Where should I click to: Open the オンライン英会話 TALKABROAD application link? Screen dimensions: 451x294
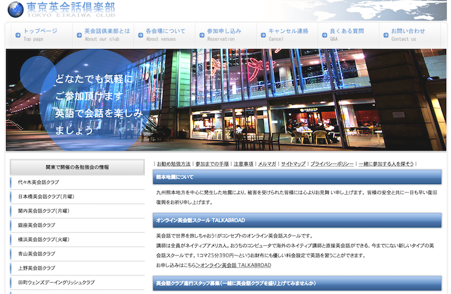pyautogui.click(x=233, y=265)
